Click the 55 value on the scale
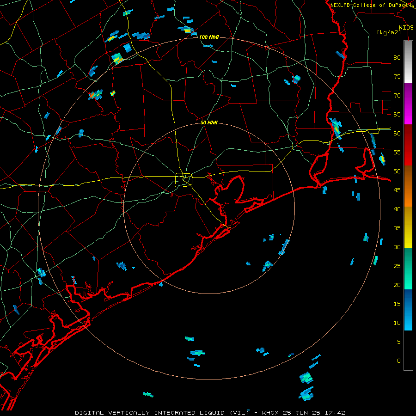This screenshot has width=416, height=416. pos(397,152)
